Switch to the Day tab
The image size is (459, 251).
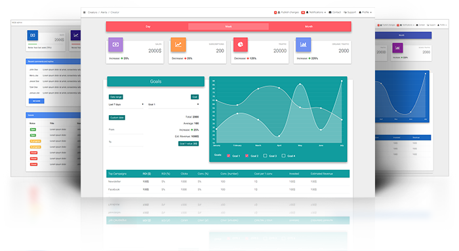click(x=148, y=27)
